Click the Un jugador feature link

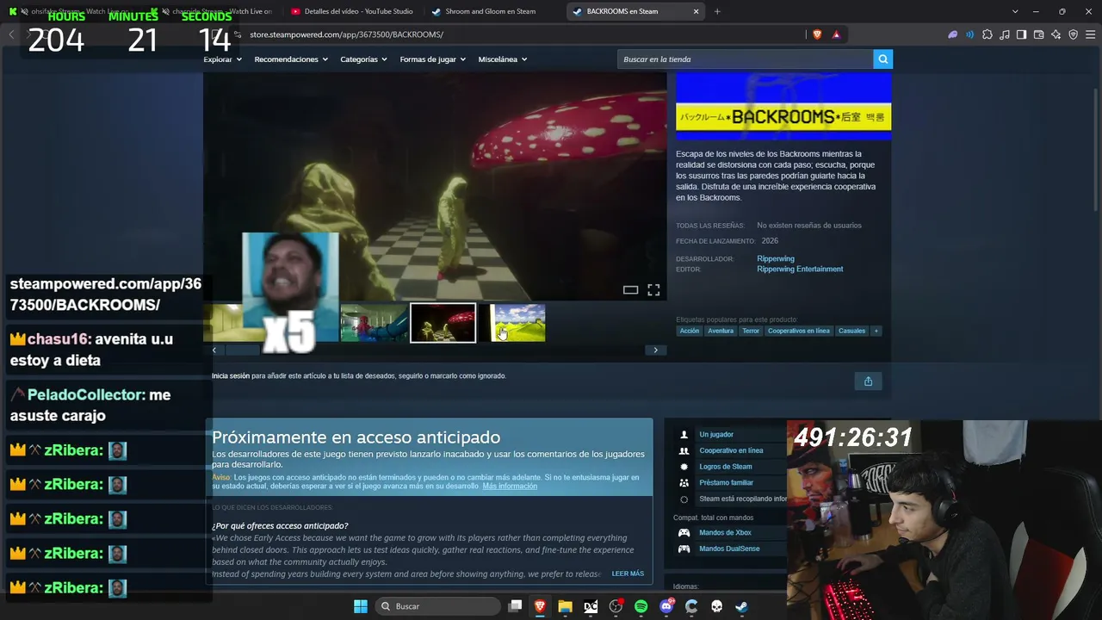coord(716,435)
